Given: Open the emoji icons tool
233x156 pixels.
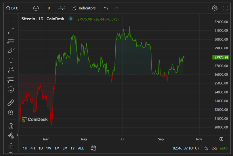Looking at the screenshot, I should (x=11, y=89).
